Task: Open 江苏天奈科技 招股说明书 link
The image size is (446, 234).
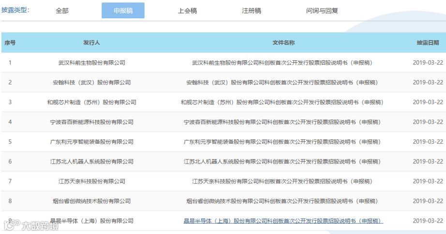Action: point(282,181)
